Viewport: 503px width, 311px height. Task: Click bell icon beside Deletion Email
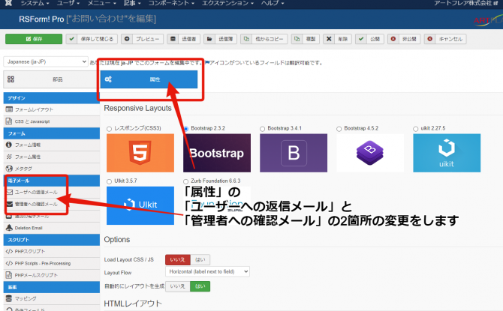(9, 228)
